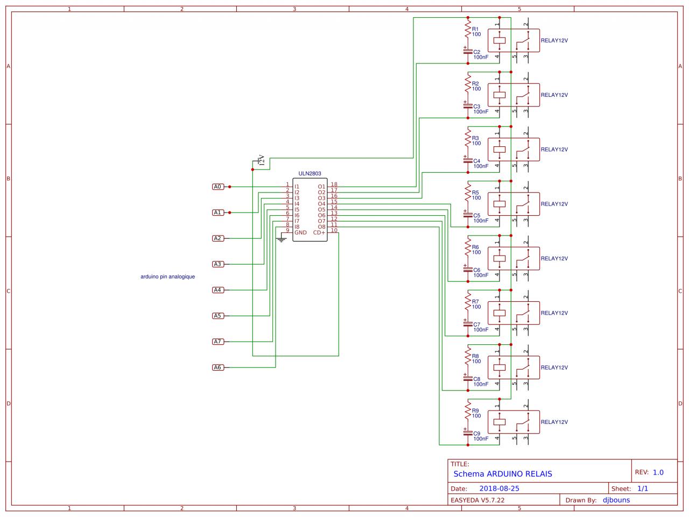Select the A6 net label
This screenshot has height=517, width=689.
pos(217,367)
